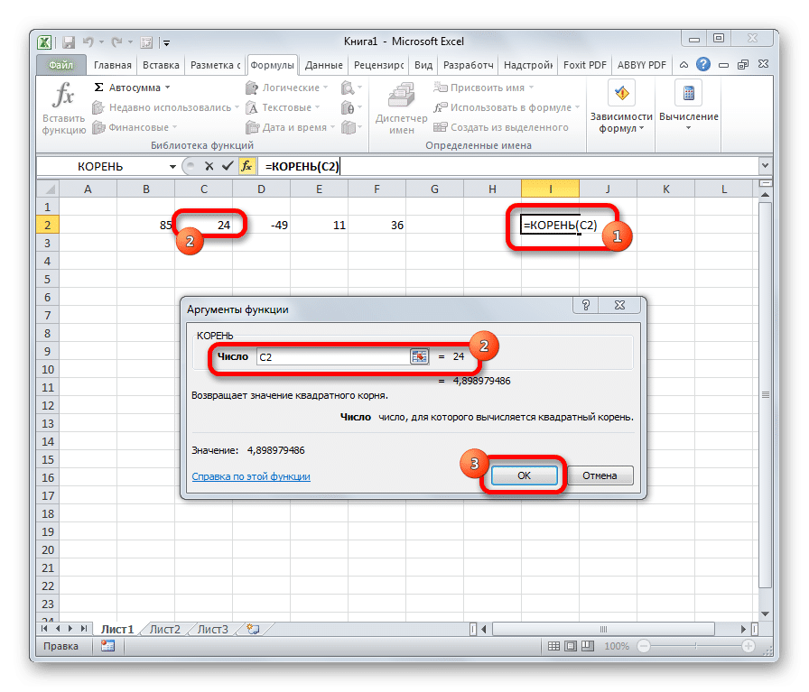The height and width of the screenshot is (692, 809).
Task: Open Lookup and Reference functions dropdown
Action: [350, 88]
